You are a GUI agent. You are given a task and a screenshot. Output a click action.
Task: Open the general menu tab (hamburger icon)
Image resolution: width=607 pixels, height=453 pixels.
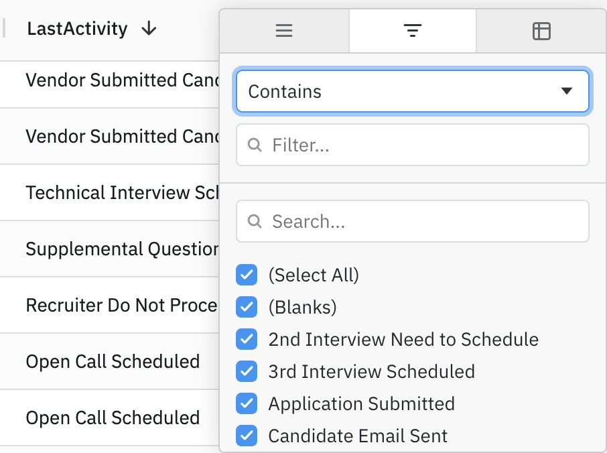pos(284,31)
